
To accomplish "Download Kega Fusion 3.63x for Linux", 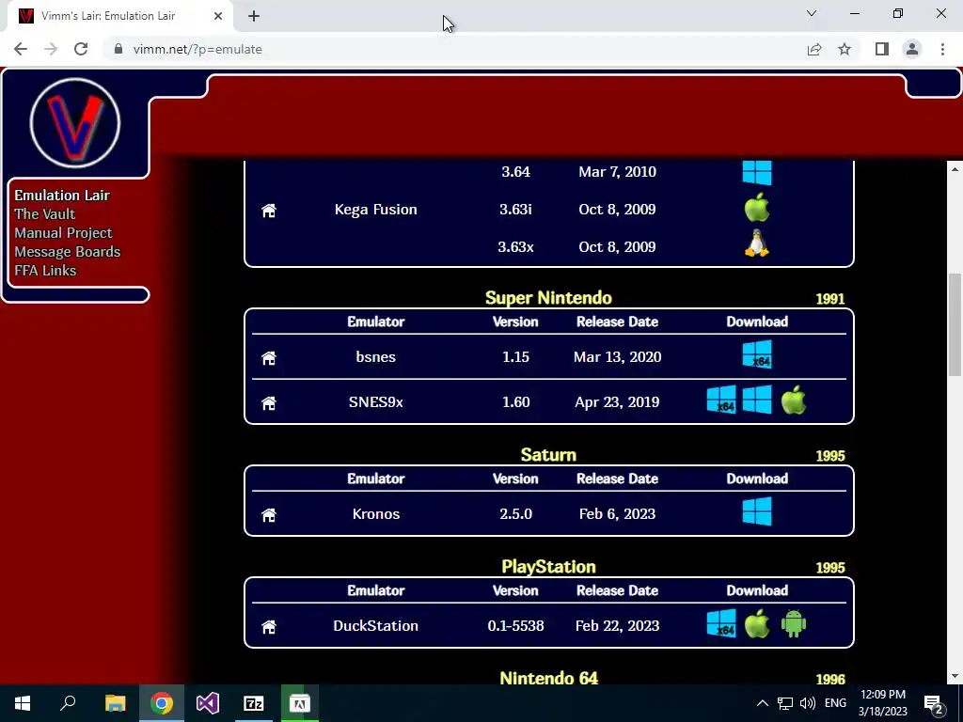I will coord(757,243).
